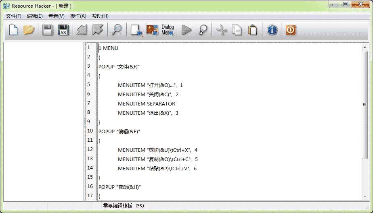Open the 操作(A) menu
This screenshot has height=213, width=373.
78,16
